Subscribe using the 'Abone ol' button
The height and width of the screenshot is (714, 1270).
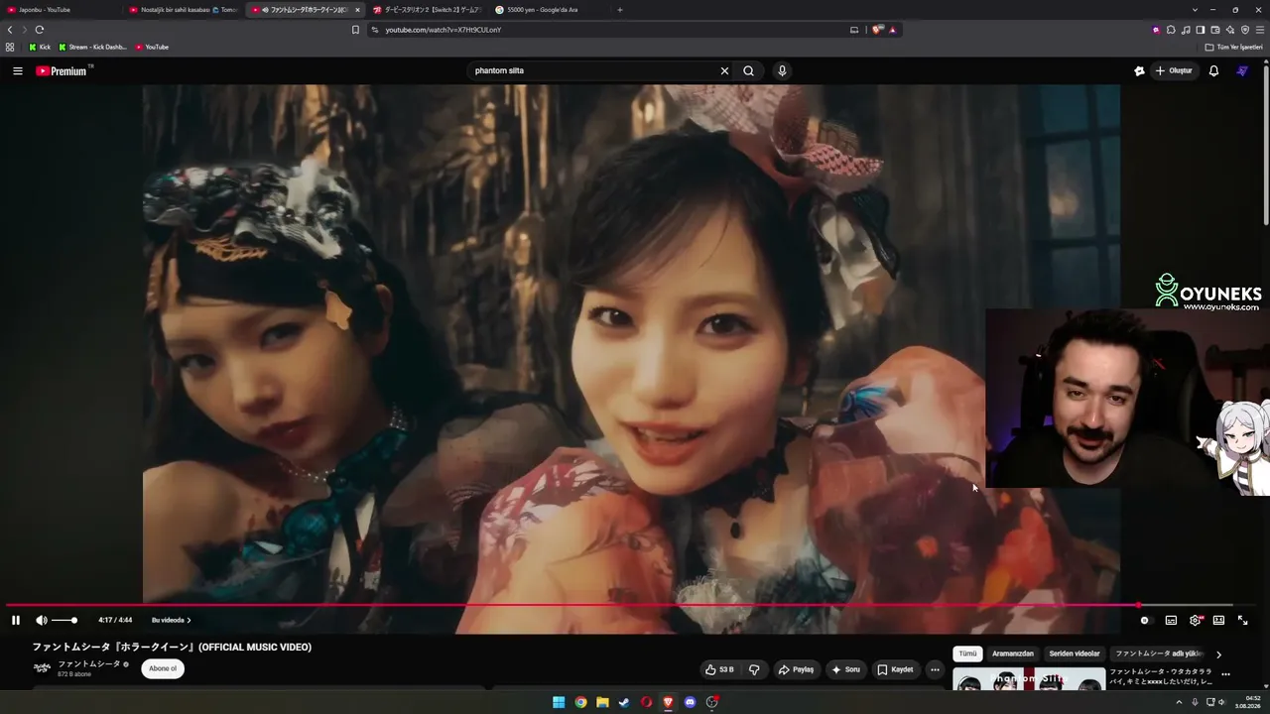163,668
